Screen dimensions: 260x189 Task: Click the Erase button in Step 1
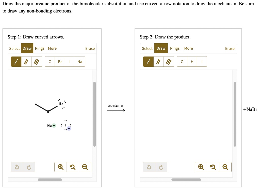point(90,48)
